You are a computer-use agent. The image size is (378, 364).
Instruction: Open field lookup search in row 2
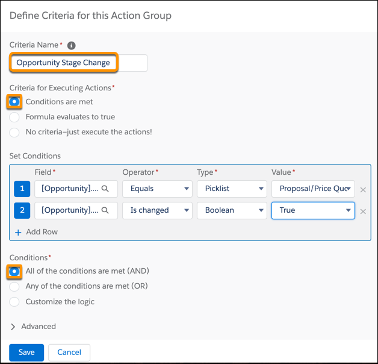tap(105, 210)
